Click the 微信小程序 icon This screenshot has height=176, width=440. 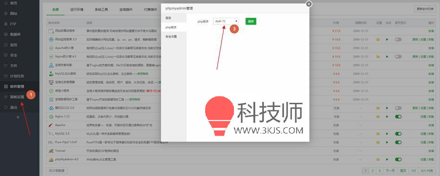point(51,91)
